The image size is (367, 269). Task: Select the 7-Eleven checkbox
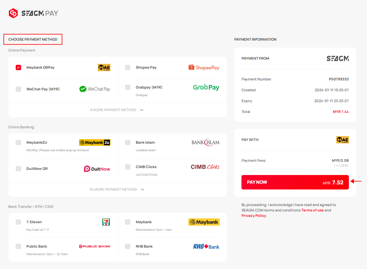pyautogui.click(x=18, y=222)
